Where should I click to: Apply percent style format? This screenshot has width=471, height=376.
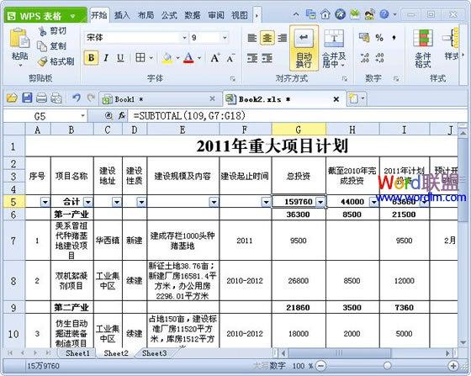[x=379, y=38]
